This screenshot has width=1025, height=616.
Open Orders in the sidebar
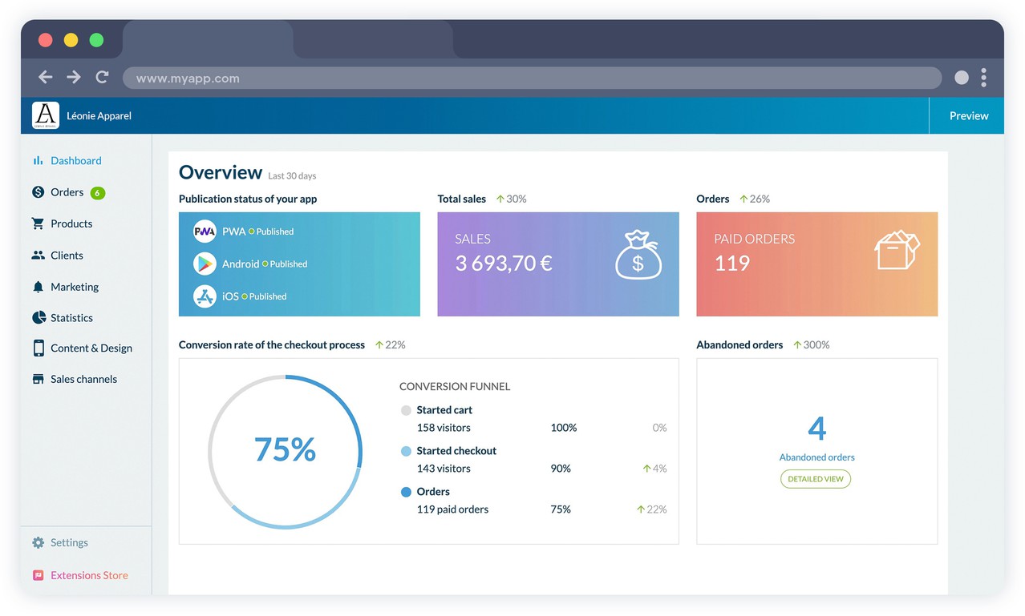coord(67,192)
